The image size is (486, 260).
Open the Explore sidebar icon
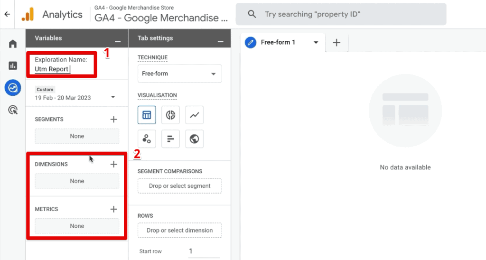coord(13,88)
